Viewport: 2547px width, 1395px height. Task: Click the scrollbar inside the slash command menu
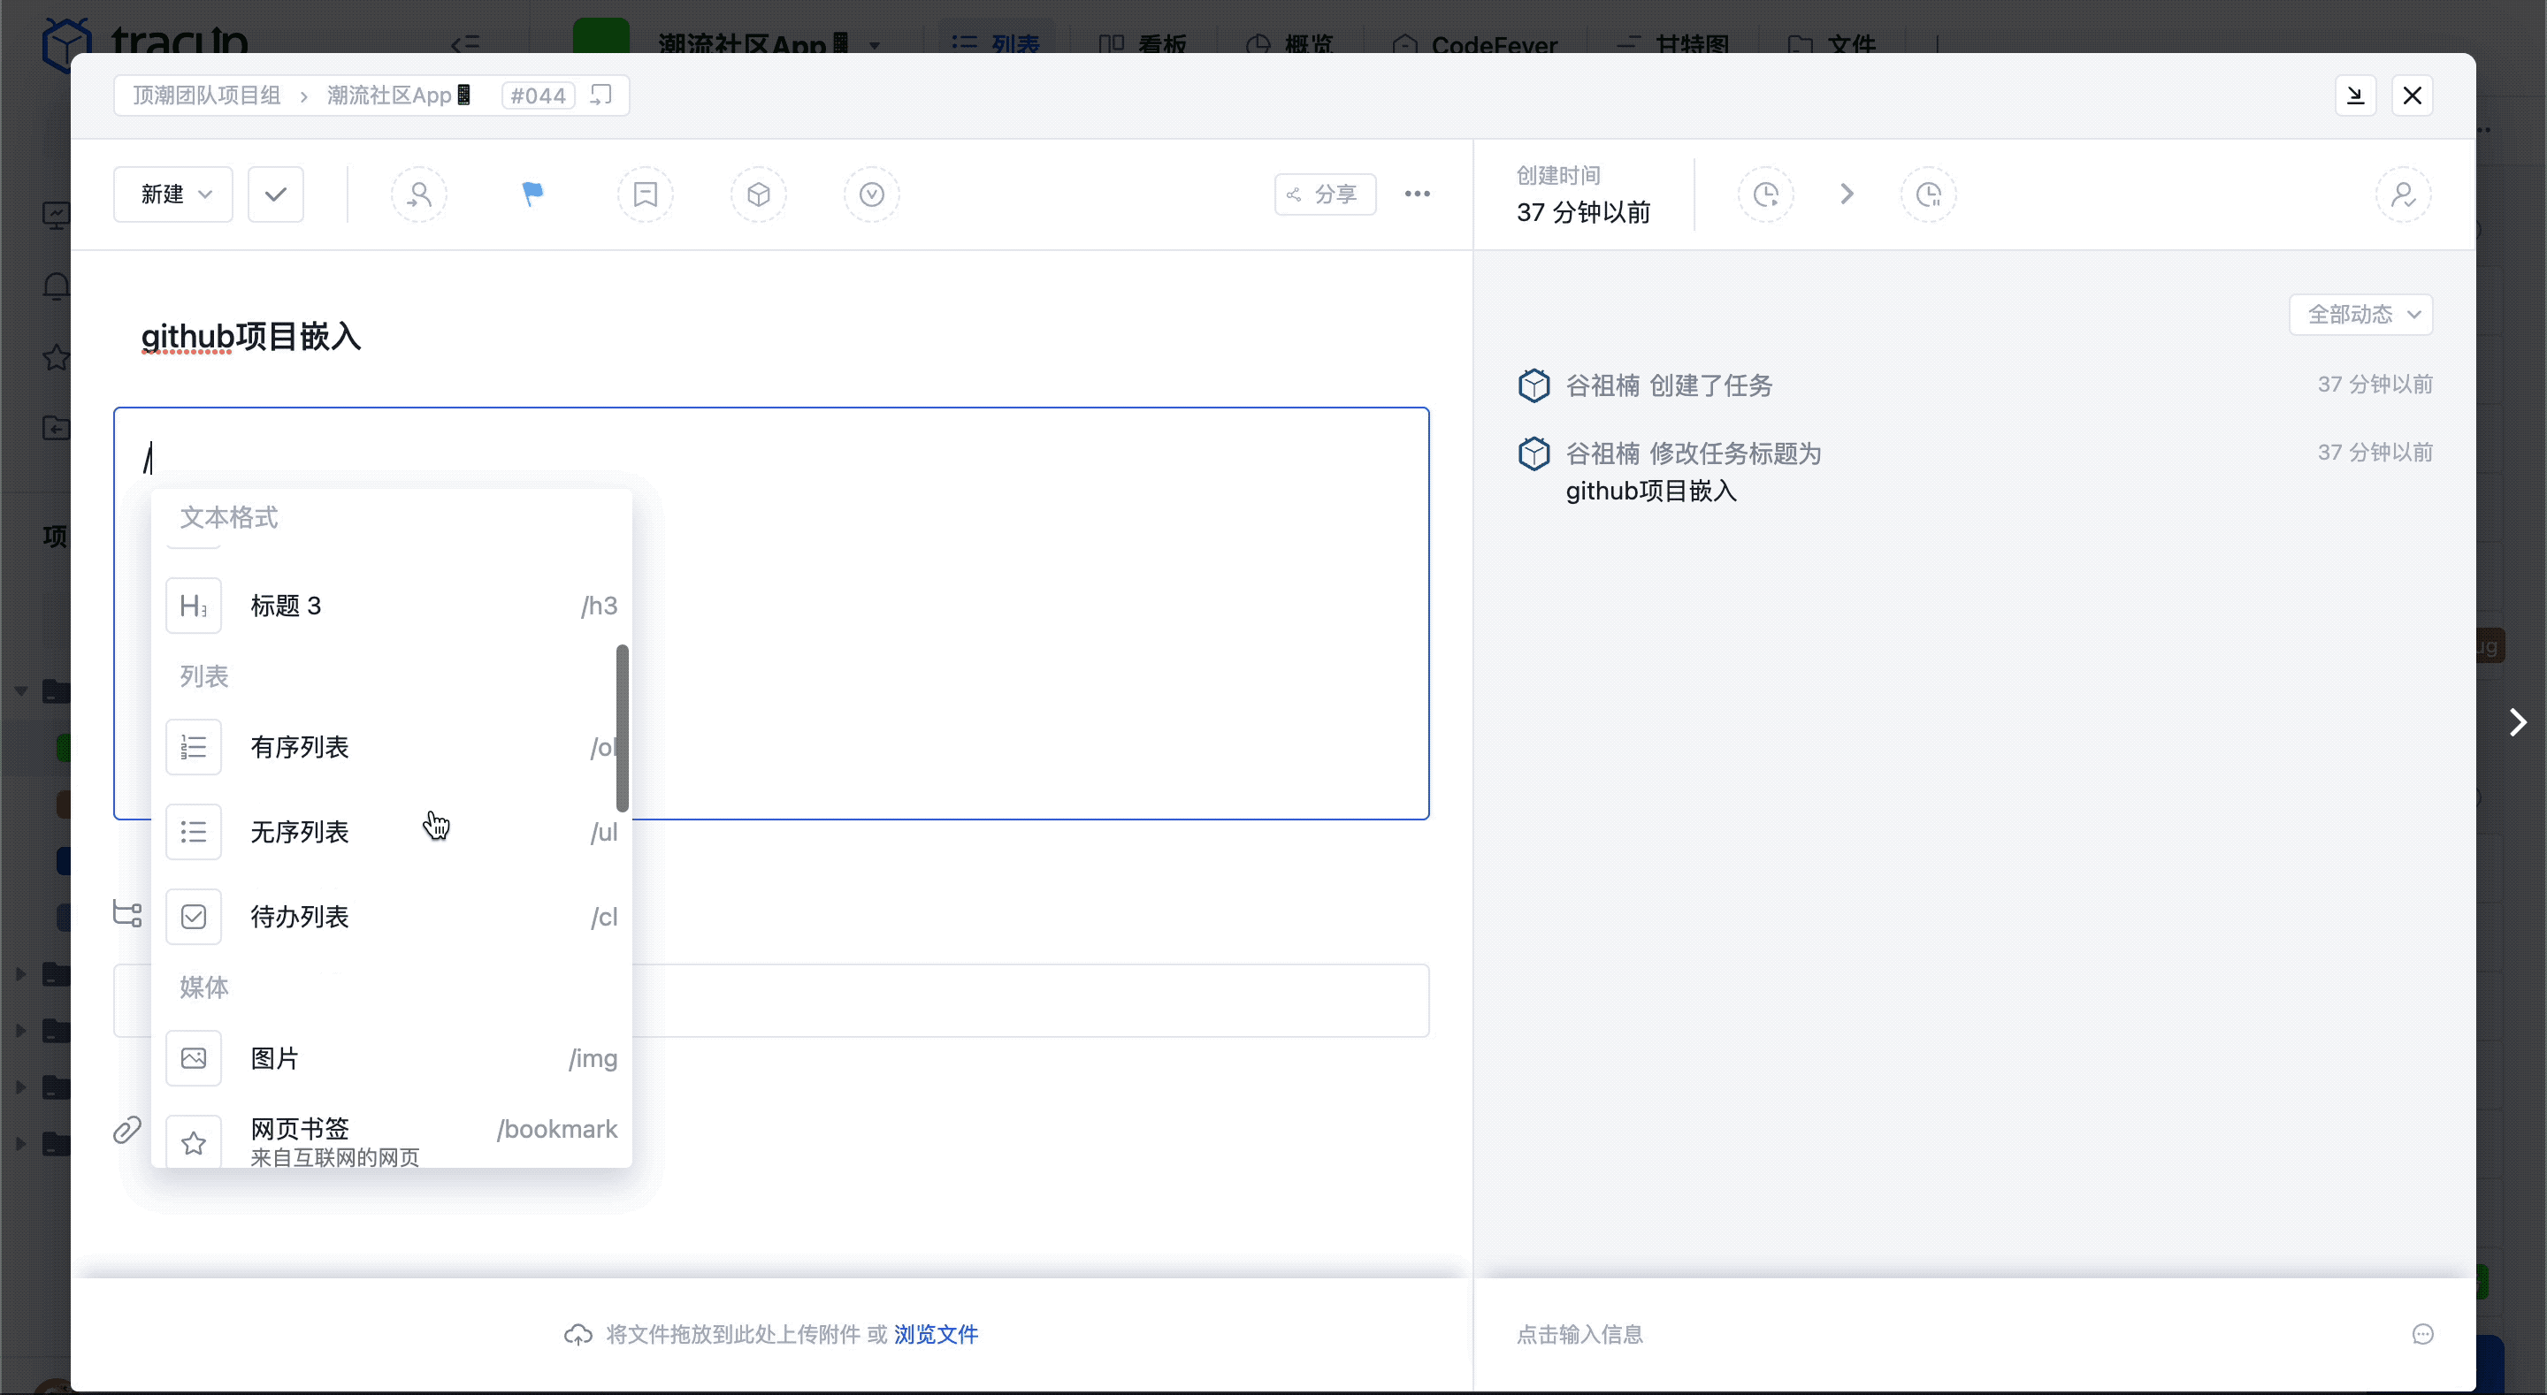[x=623, y=727]
